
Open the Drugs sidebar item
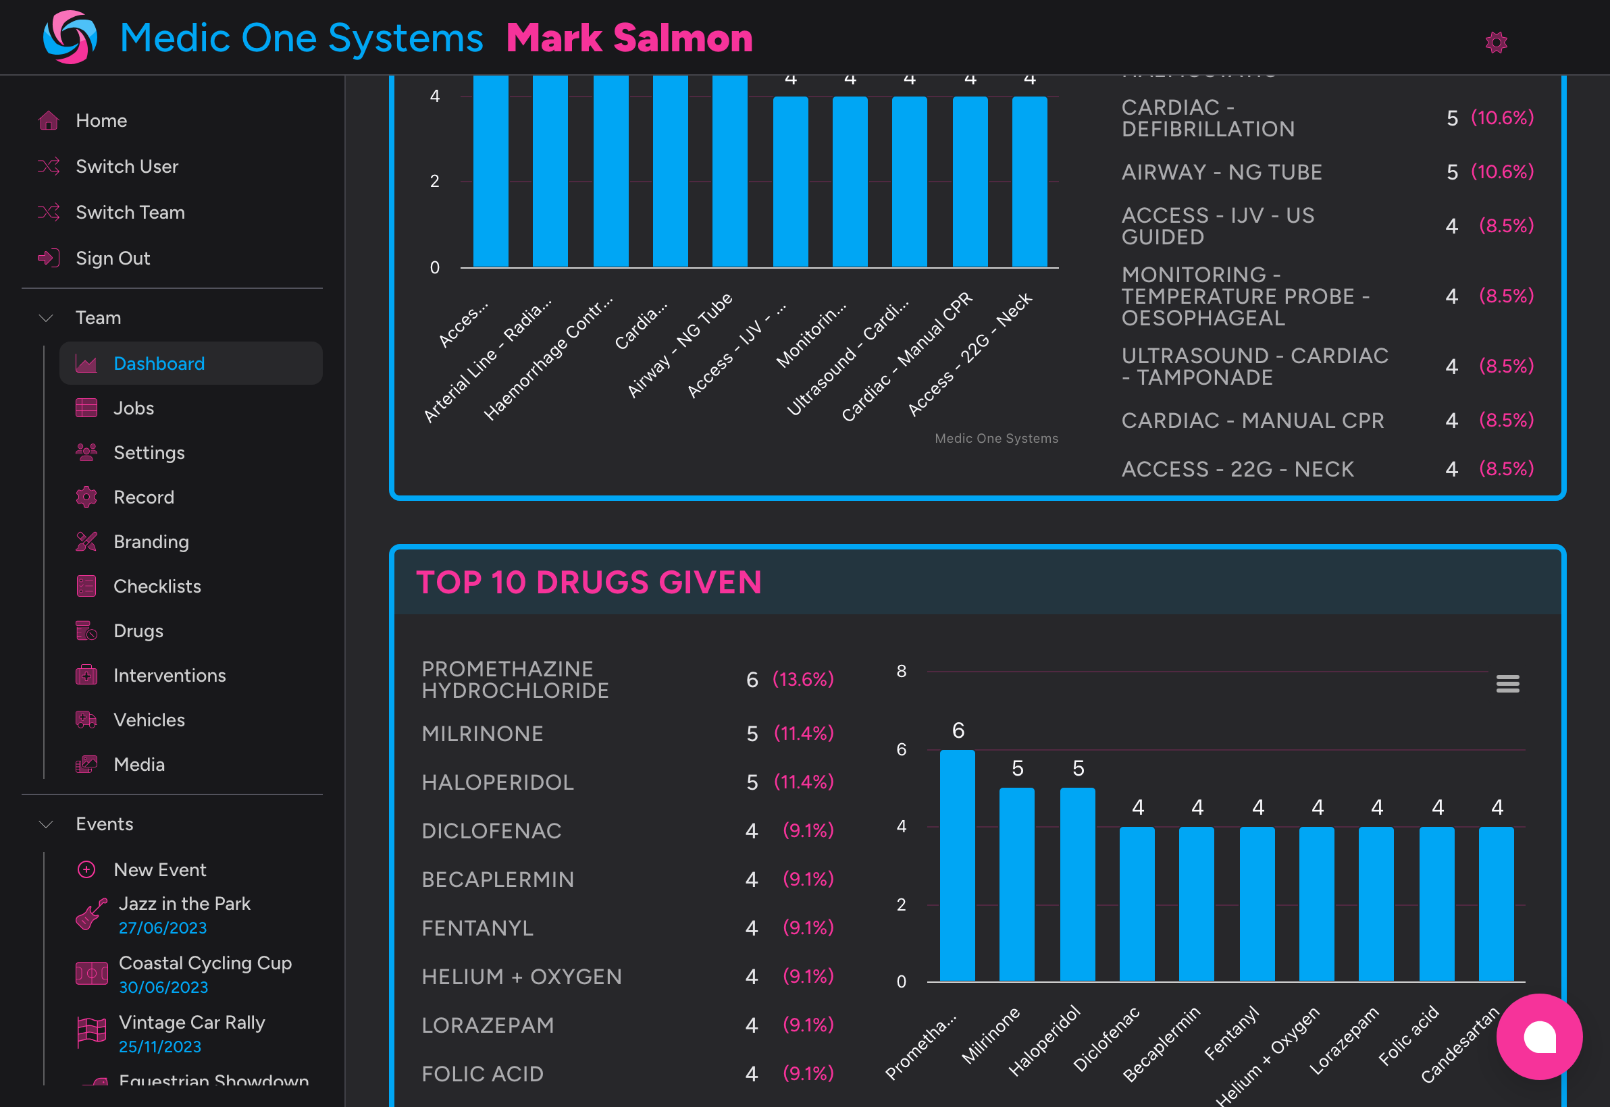click(138, 630)
